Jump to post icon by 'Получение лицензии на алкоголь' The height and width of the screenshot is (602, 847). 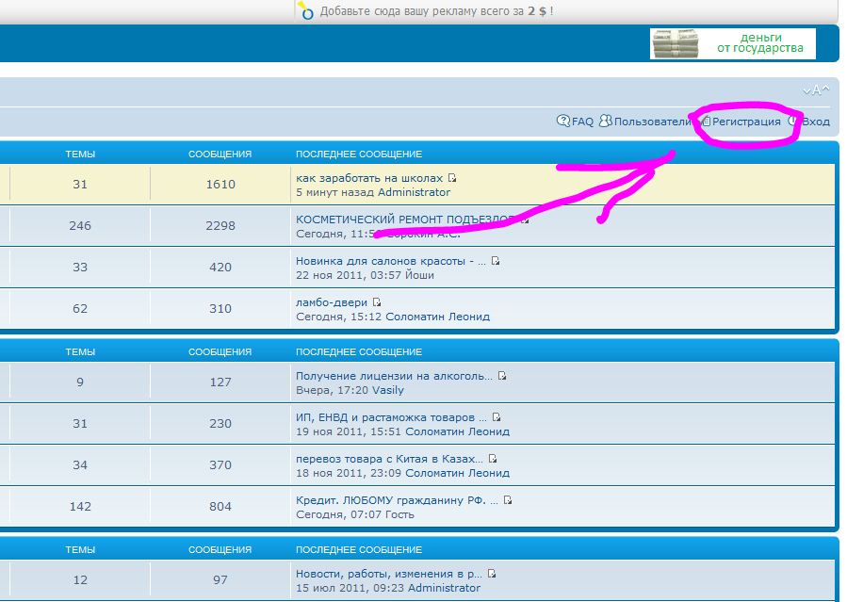point(502,376)
